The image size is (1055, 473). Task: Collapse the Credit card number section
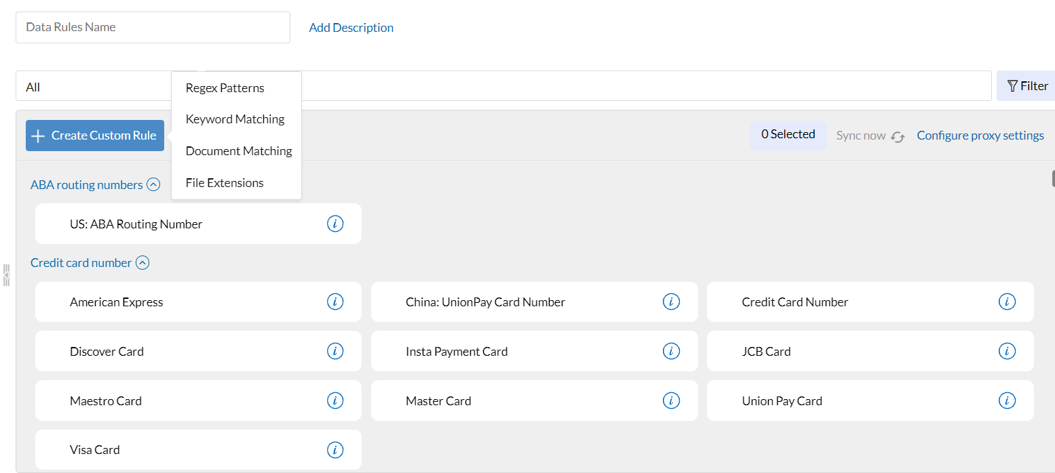pyautogui.click(x=142, y=262)
